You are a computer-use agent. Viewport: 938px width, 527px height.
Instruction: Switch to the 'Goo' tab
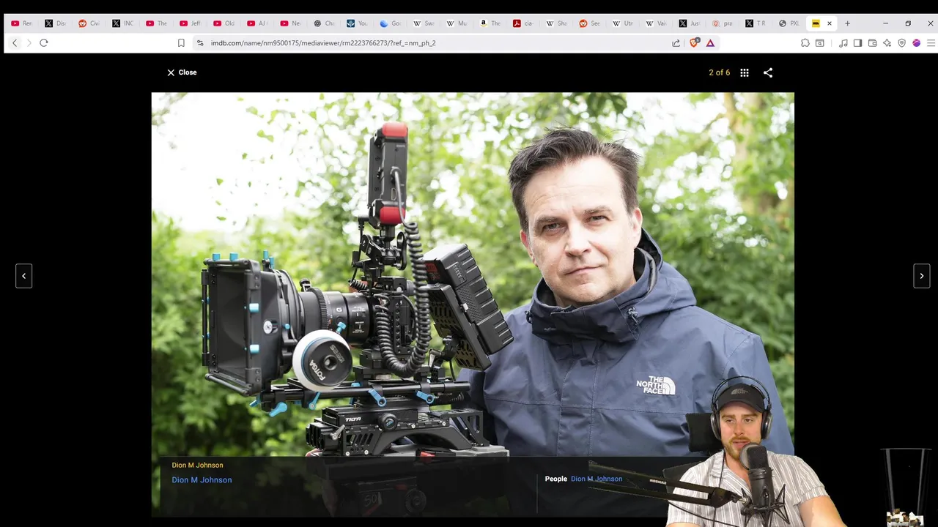[391, 23]
